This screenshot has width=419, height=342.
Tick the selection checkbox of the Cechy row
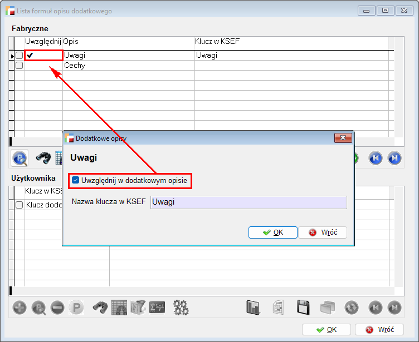[x=19, y=66]
